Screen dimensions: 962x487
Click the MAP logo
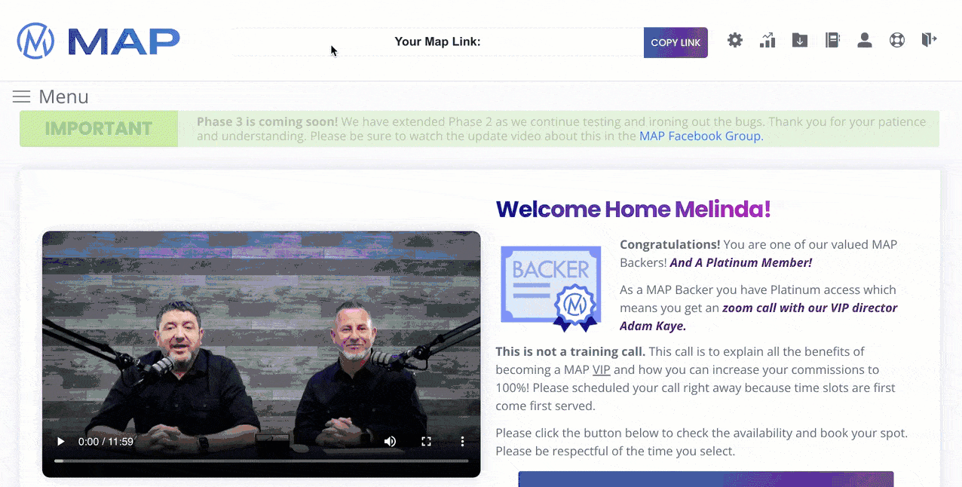(x=99, y=41)
